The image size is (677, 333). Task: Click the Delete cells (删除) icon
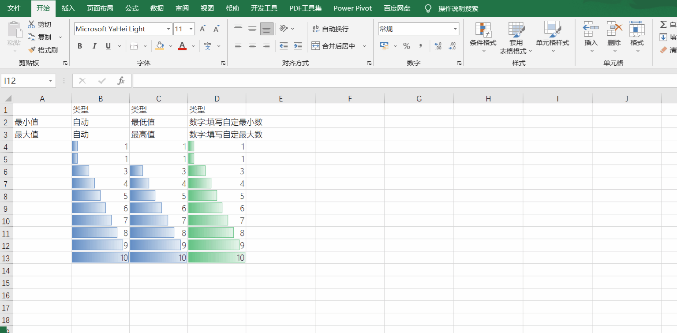tap(614, 29)
